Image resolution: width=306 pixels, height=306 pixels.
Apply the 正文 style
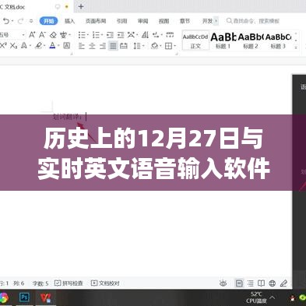click(x=195, y=40)
